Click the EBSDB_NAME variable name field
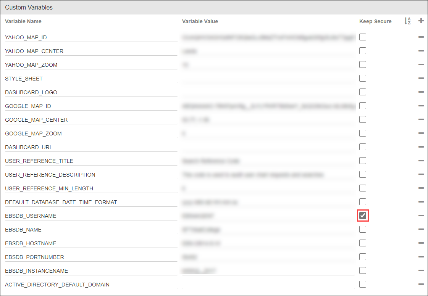The height and width of the screenshot is (296, 428). tap(90, 230)
